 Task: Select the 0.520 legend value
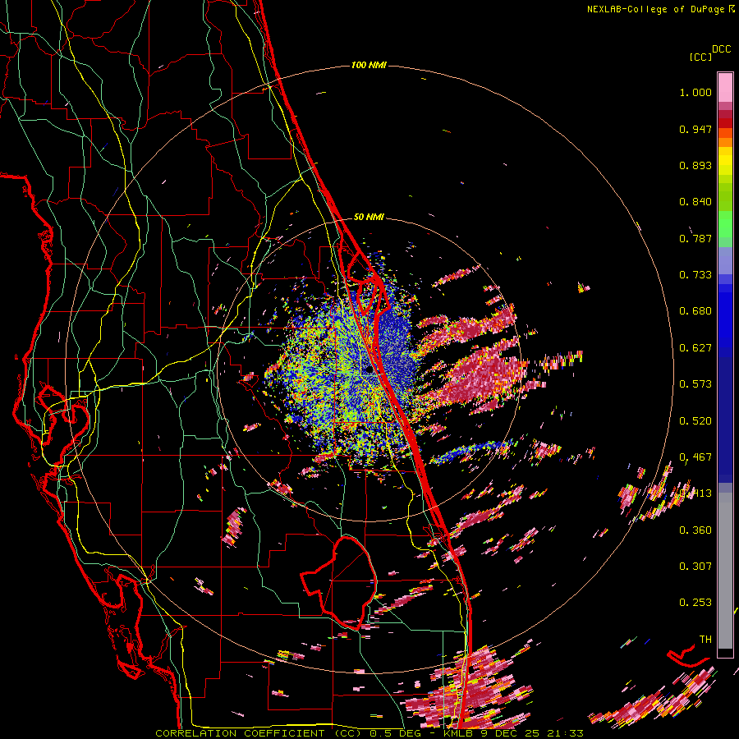coord(695,421)
